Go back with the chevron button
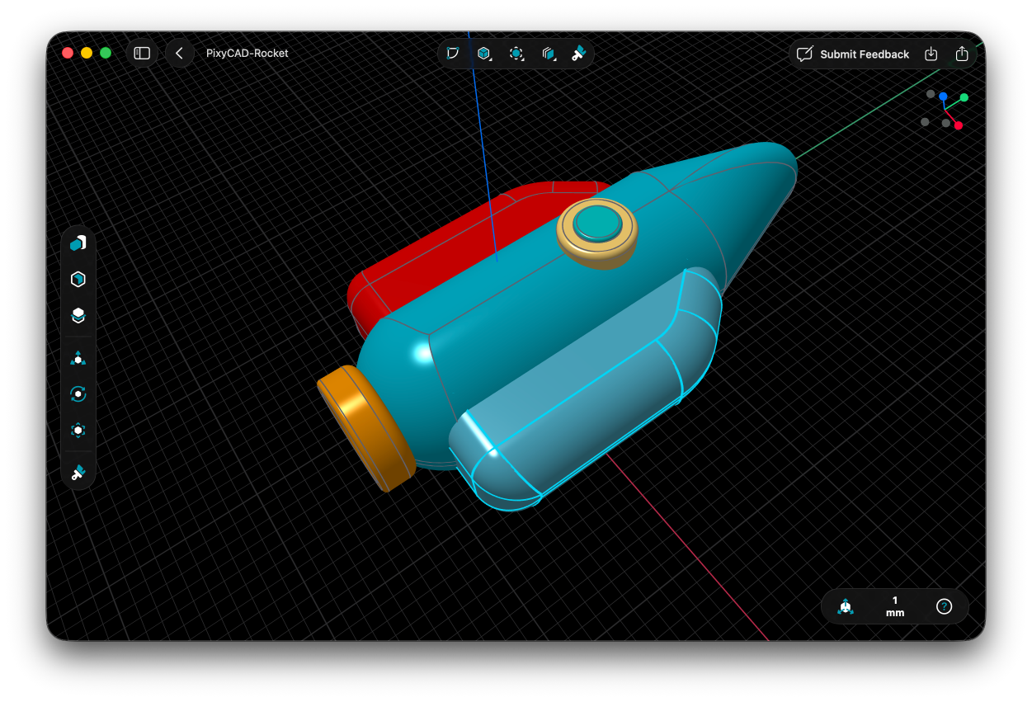Viewport: 1032px width, 702px height. coord(179,53)
